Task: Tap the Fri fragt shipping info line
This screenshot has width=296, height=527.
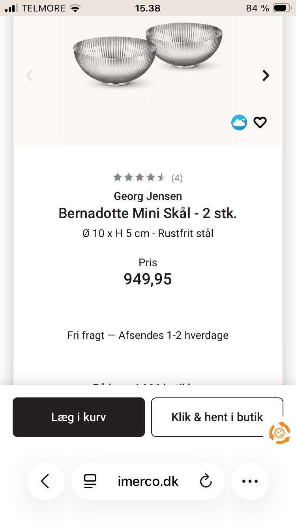Action: coord(148,335)
